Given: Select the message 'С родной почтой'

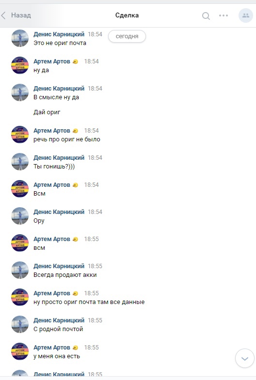Looking at the screenshot, I should click(x=58, y=329).
